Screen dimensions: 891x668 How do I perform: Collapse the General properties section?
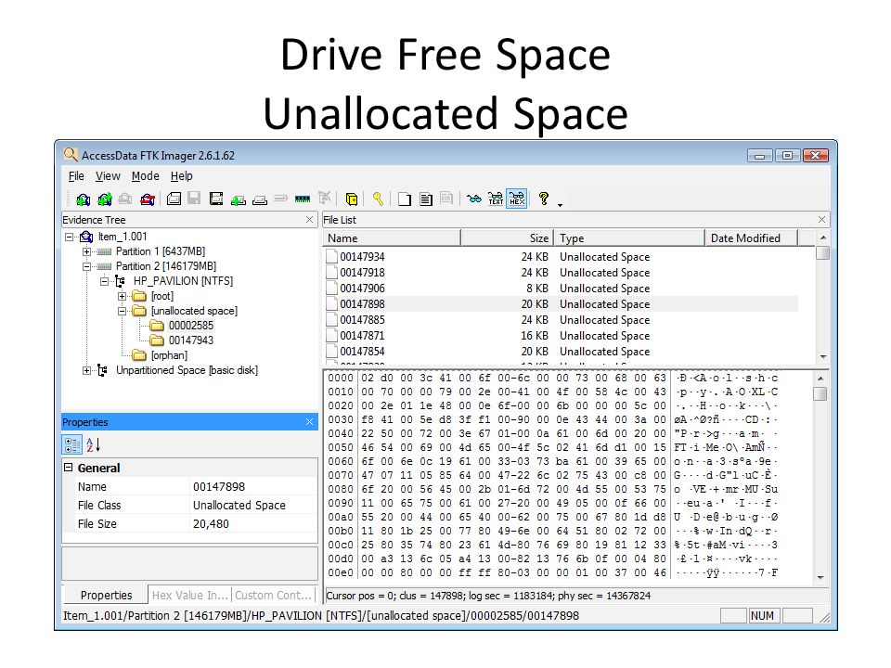coord(68,468)
